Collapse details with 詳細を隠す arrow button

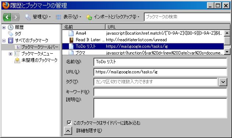pyautogui.click(x=68, y=131)
